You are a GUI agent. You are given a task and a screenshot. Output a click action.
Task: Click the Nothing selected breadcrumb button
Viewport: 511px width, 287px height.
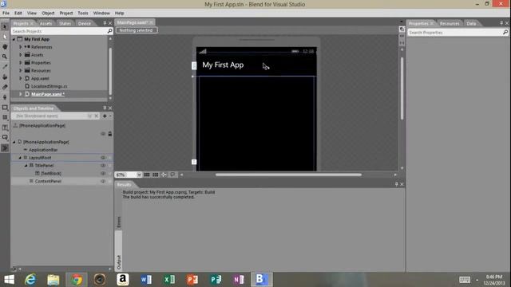[137, 30]
